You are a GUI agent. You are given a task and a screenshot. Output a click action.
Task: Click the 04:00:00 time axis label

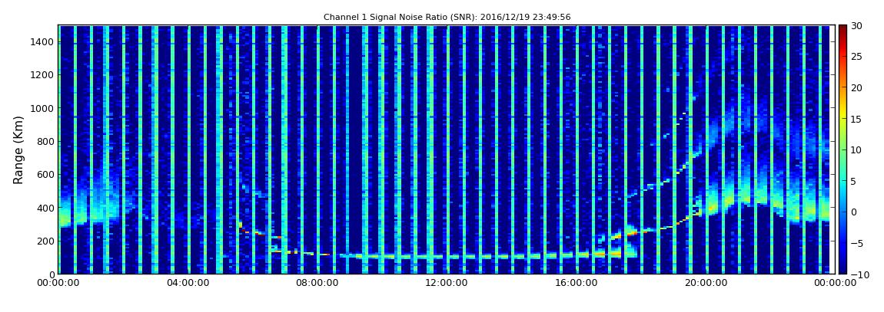click(x=187, y=284)
